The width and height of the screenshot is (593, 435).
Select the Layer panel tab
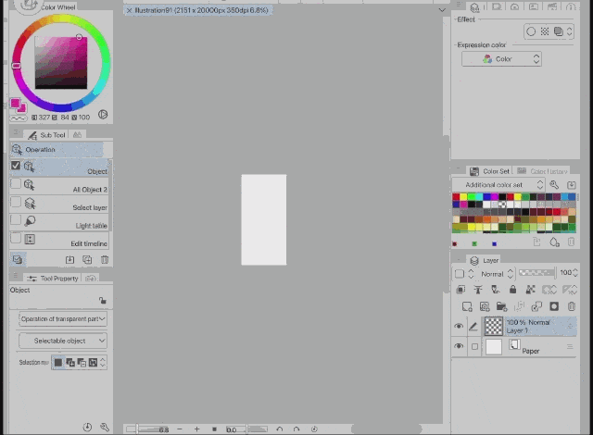point(485,260)
